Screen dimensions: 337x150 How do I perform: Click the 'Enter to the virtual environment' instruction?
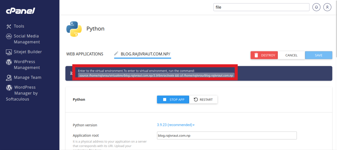(x=136, y=71)
